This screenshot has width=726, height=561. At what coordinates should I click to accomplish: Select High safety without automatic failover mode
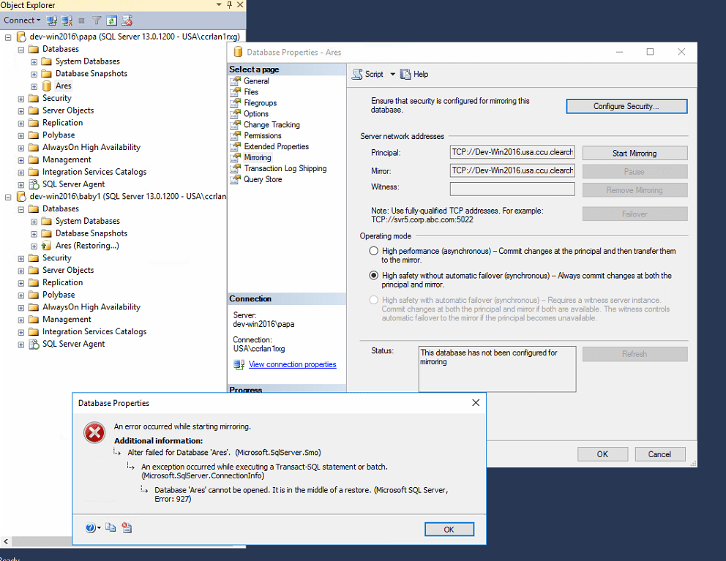pyautogui.click(x=375, y=276)
